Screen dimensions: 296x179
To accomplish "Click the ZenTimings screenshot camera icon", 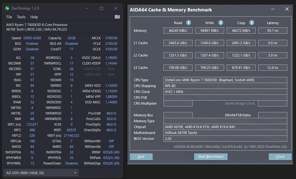I will point(117,17).
